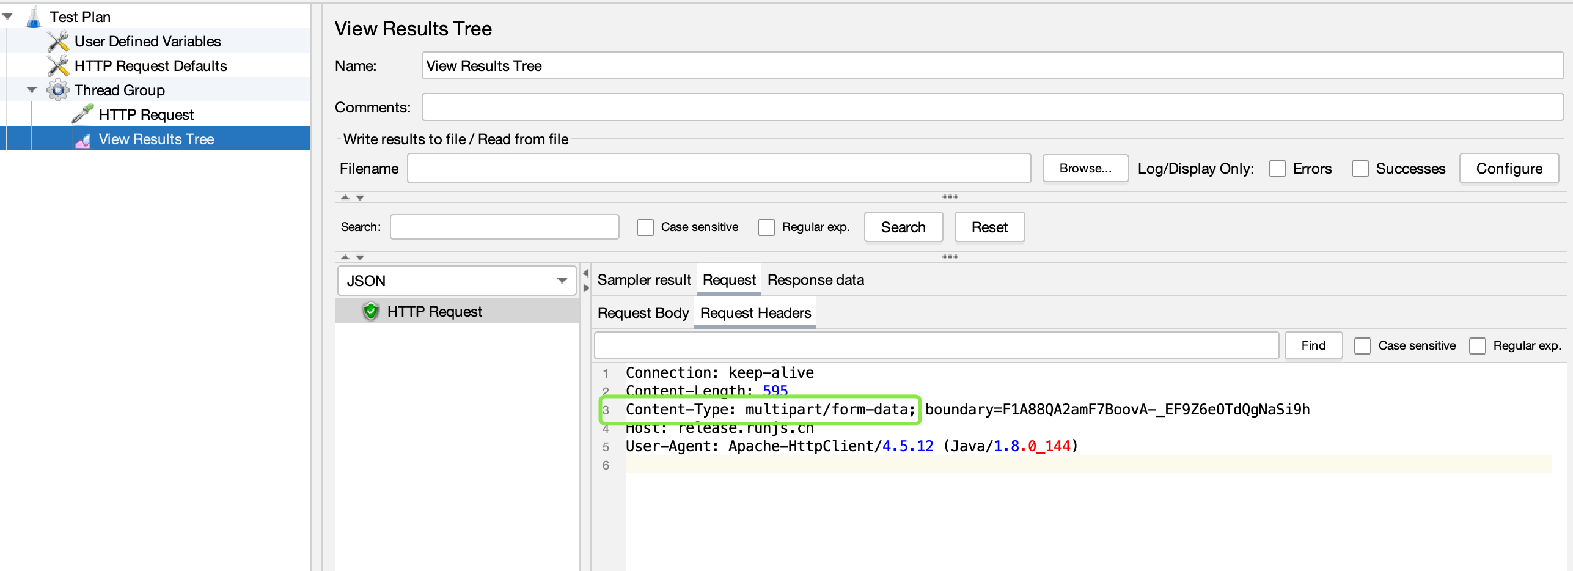The image size is (1573, 571).
Task: Click the Search button
Action: 903,227
